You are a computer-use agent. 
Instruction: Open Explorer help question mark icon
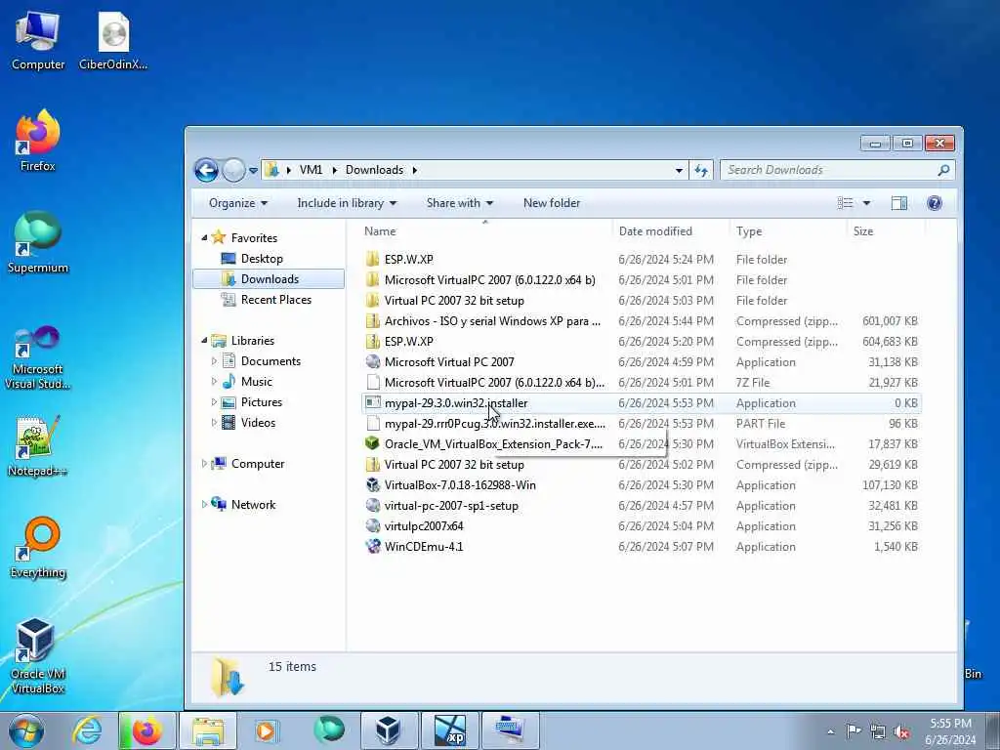point(935,203)
